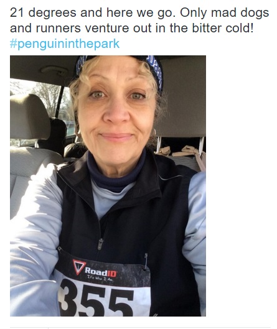Click the safety pin on bib's right corner
Screen dimensions: 277x329
146,262
